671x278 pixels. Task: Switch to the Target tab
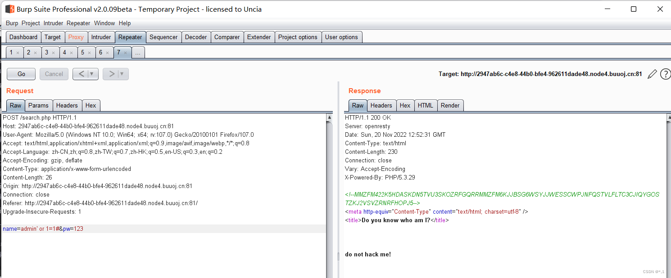53,37
